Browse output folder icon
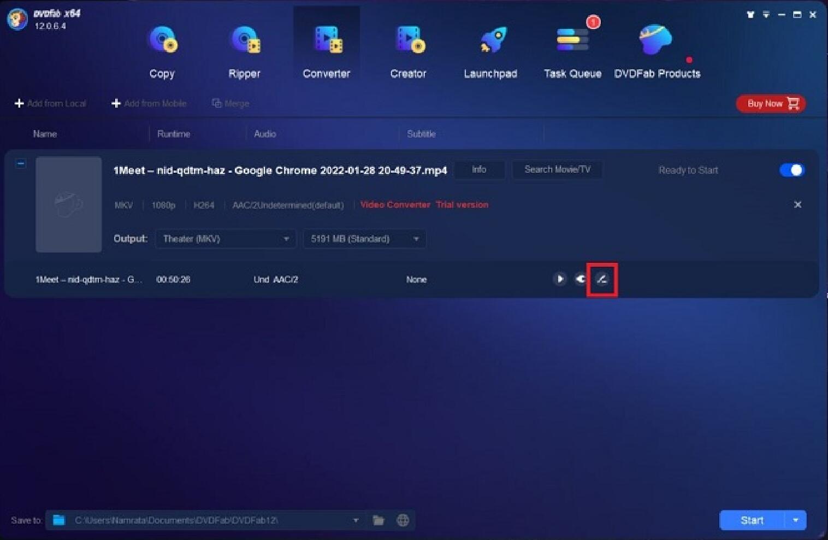 click(378, 520)
